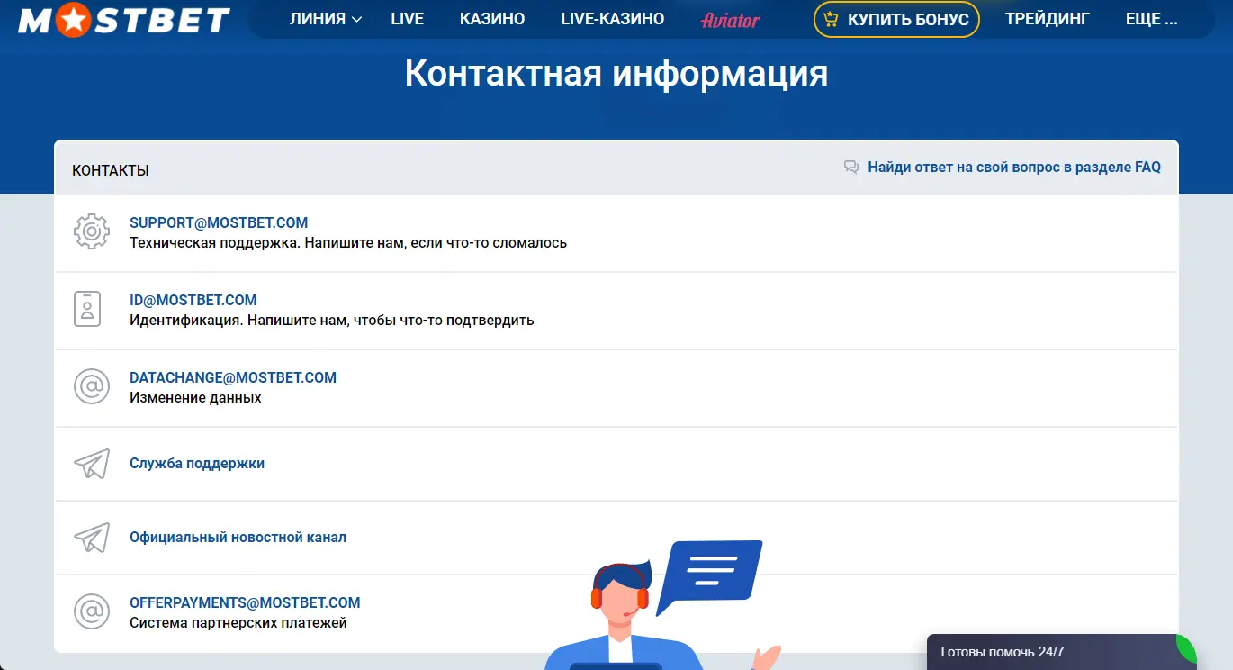
Task: Click the @ icon beside DATACHANGE@MOSTBET.COM
Action: click(91, 386)
